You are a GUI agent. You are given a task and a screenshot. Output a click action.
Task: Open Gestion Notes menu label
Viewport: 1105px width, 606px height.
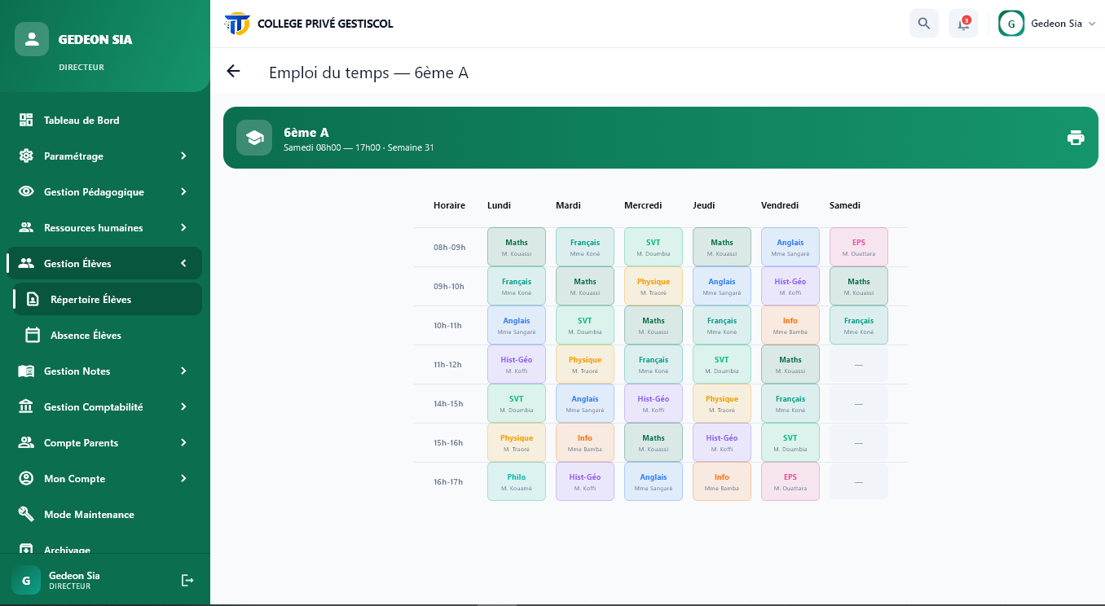tap(77, 371)
